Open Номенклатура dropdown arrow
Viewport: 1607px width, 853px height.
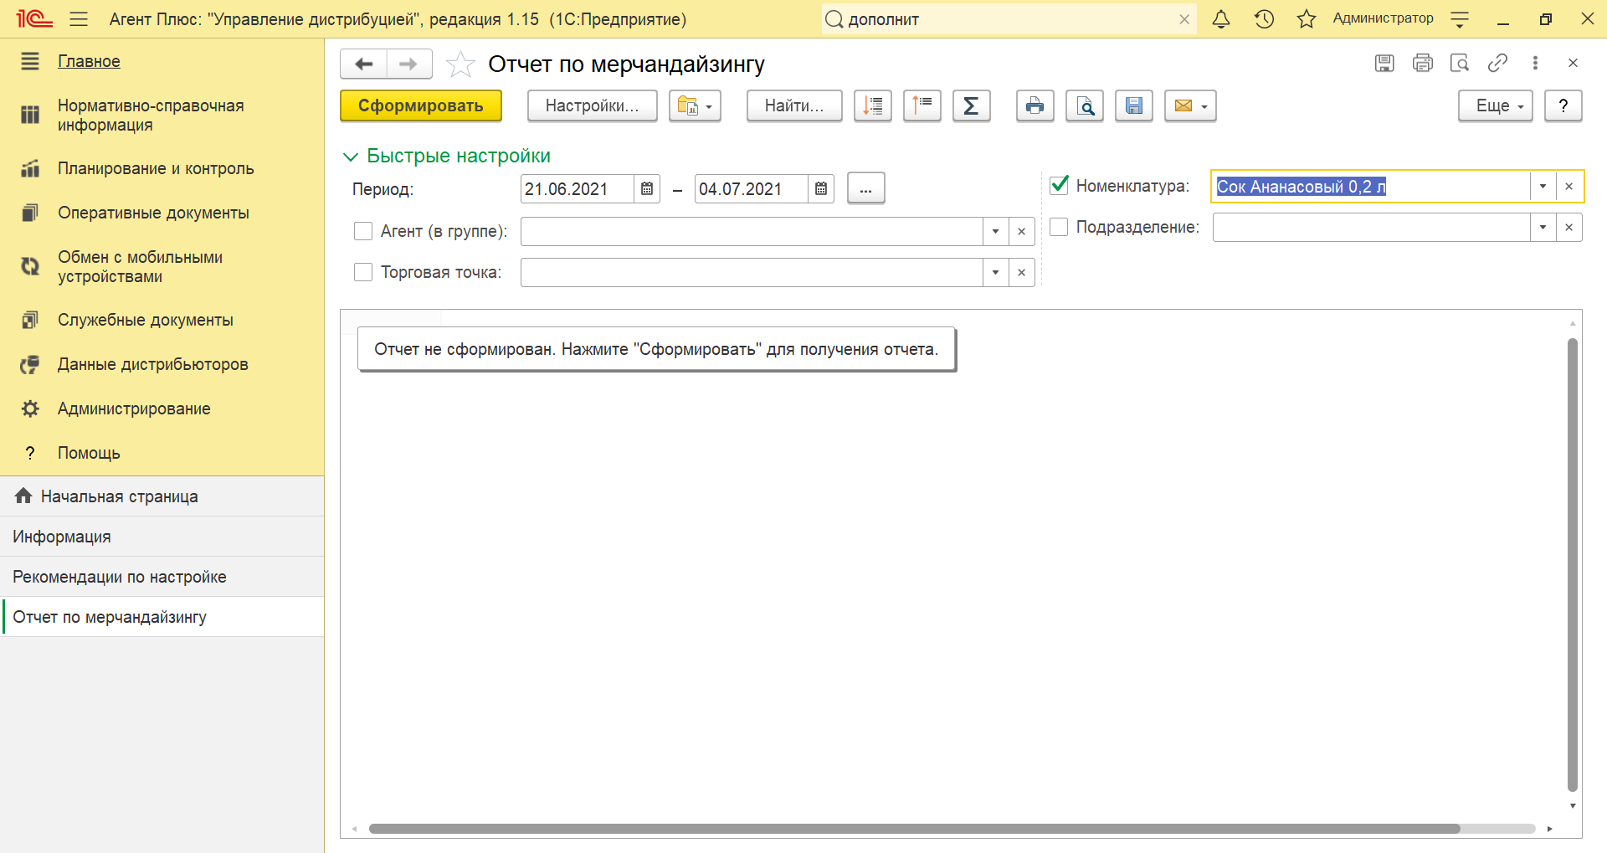tap(1543, 187)
